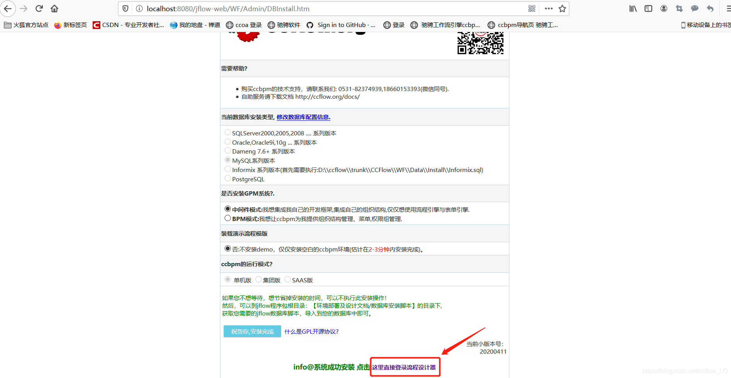Select the MySQL系列版本 radio option

tap(228, 160)
